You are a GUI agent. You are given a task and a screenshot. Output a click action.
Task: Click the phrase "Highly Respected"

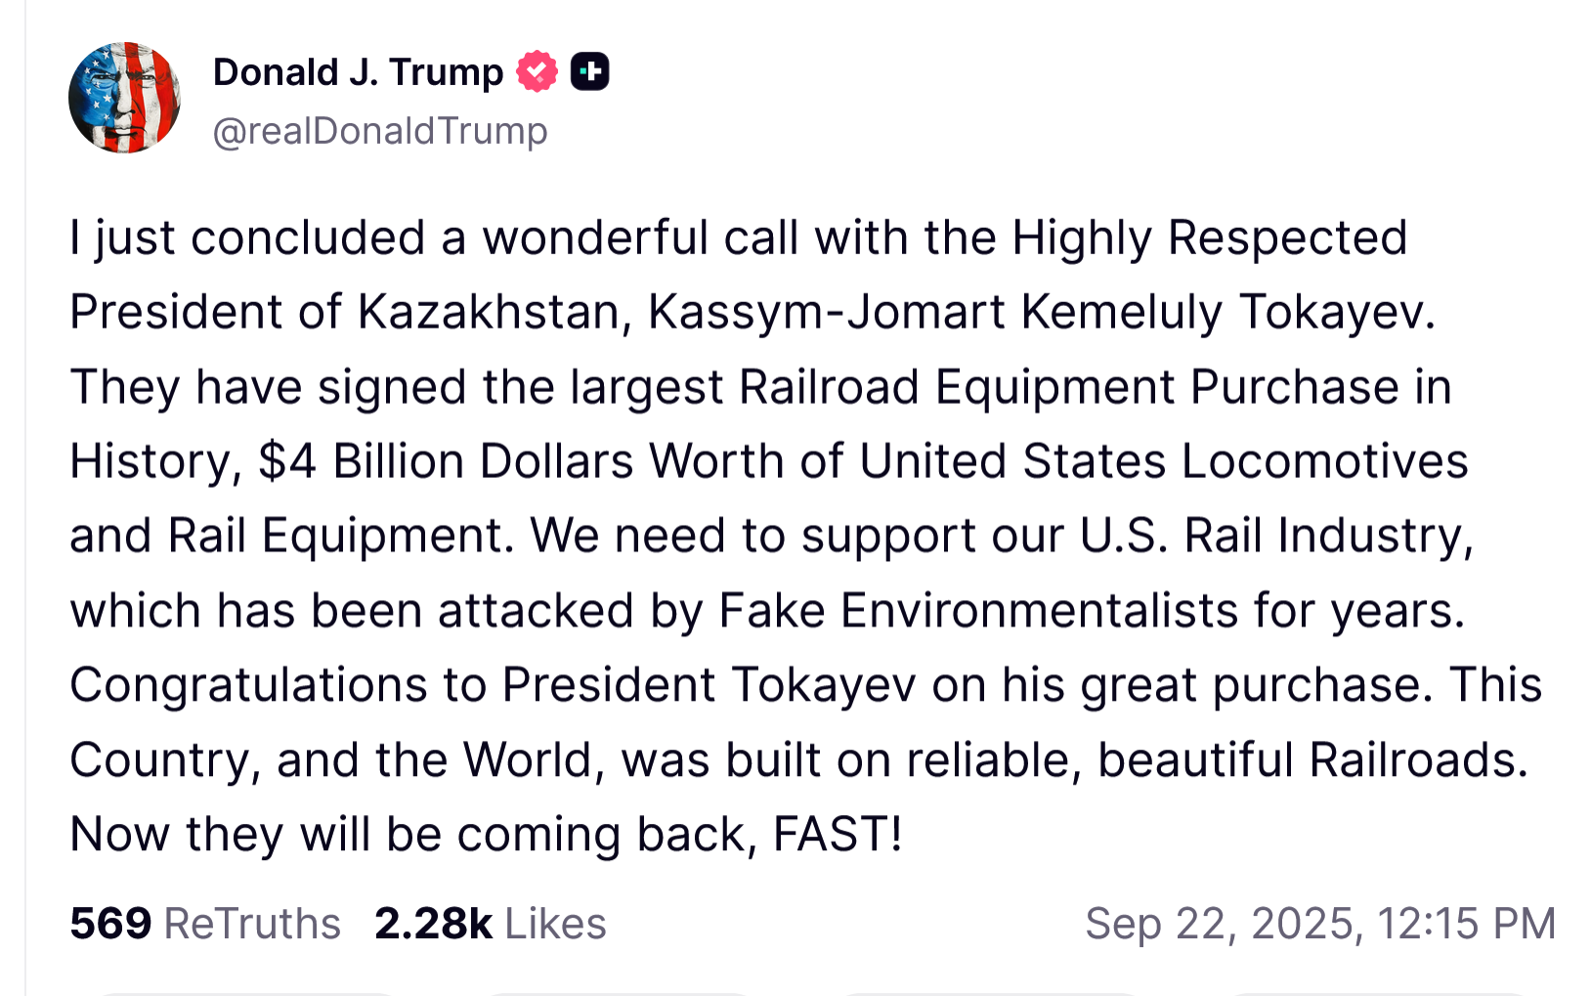tap(1209, 238)
